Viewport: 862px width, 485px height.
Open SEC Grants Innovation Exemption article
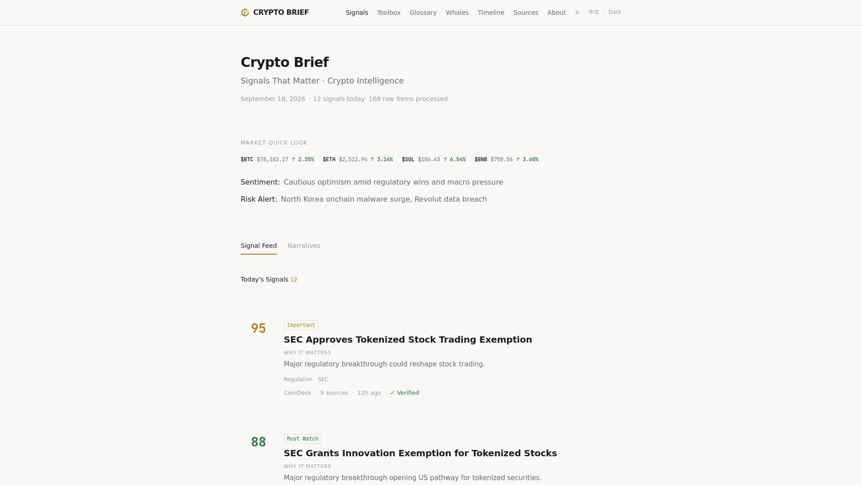click(420, 453)
